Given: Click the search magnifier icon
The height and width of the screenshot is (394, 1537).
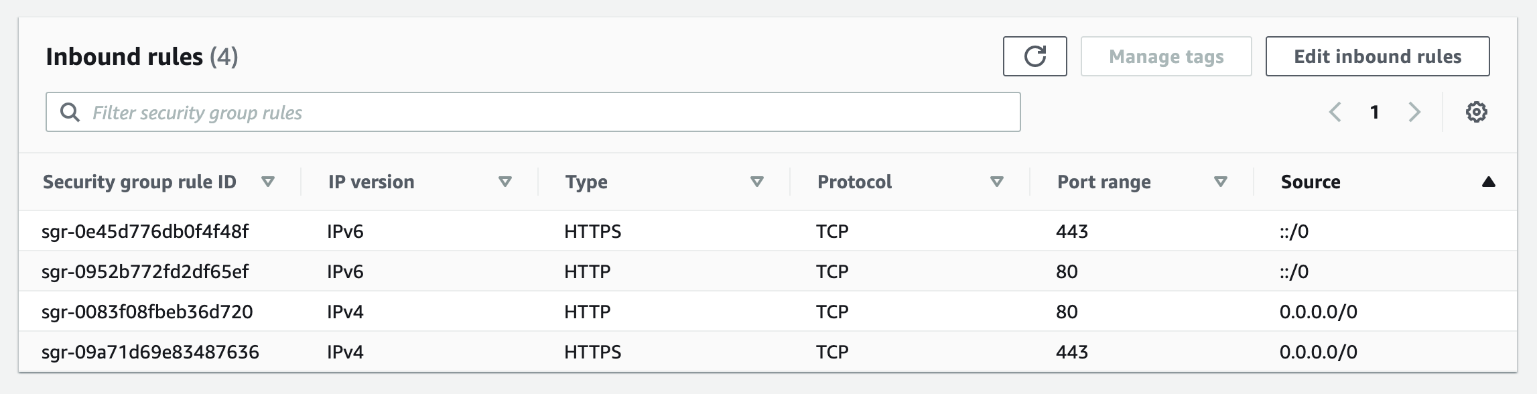Looking at the screenshot, I should 70,112.
